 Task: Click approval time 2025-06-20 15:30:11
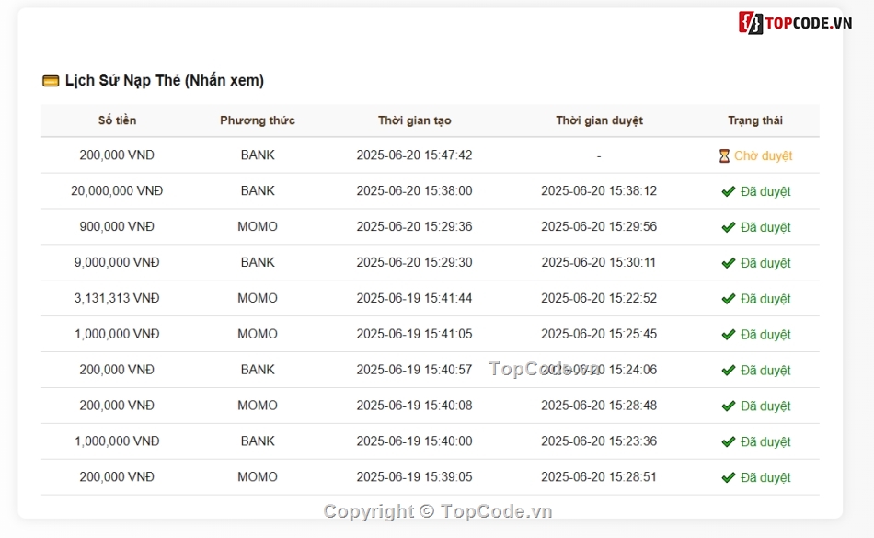click(599, 262)
